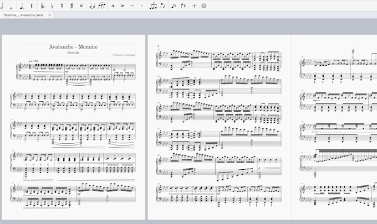
Task: Add an accent articulation
Action: (x=123, y=6)
